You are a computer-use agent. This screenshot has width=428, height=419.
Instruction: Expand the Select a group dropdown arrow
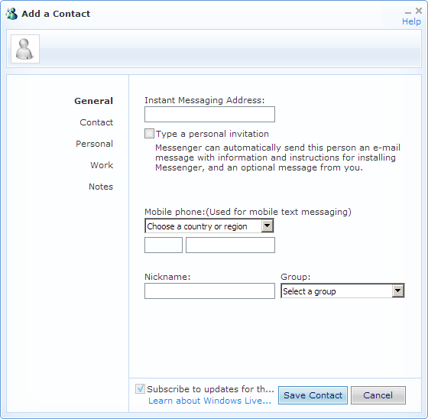click(x=398, y=291)
